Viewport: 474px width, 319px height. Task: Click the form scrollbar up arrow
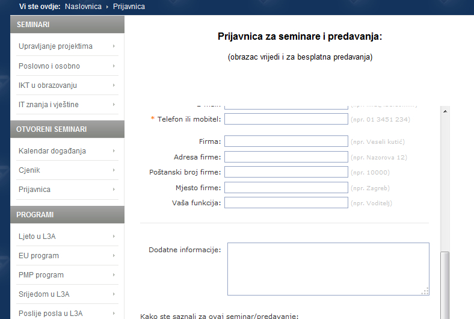pos(445,111)
